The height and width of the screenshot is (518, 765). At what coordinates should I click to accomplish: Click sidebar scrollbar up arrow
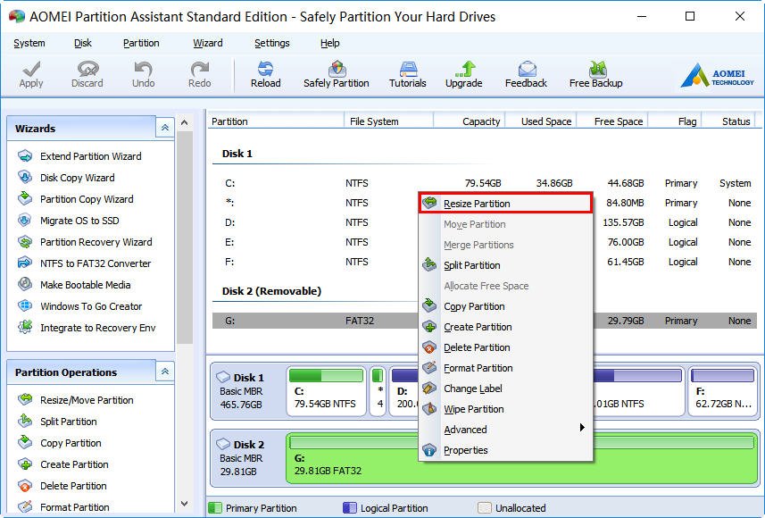tap(185, 122)
